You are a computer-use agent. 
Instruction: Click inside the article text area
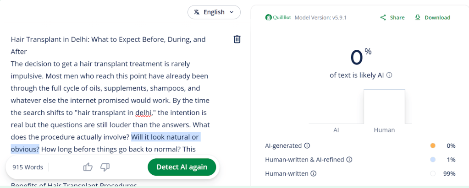click(x=110, y=88)
